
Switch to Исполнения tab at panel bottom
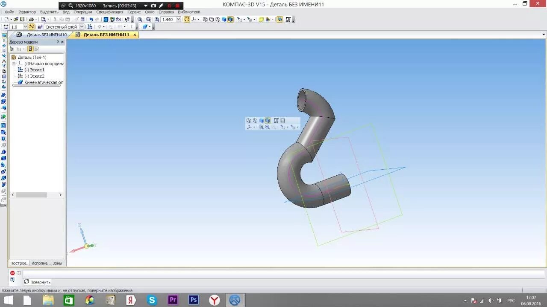(x=41, y=263)
